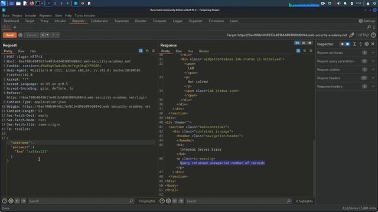Show the request Raw view

coord(21,51)
